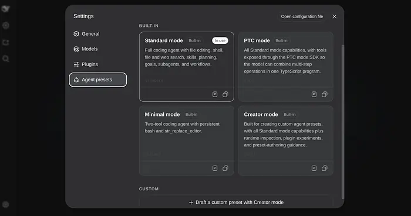411x216 pixels.
Task: Draft a custom preset with Creator mode
Action: [236, 202]
